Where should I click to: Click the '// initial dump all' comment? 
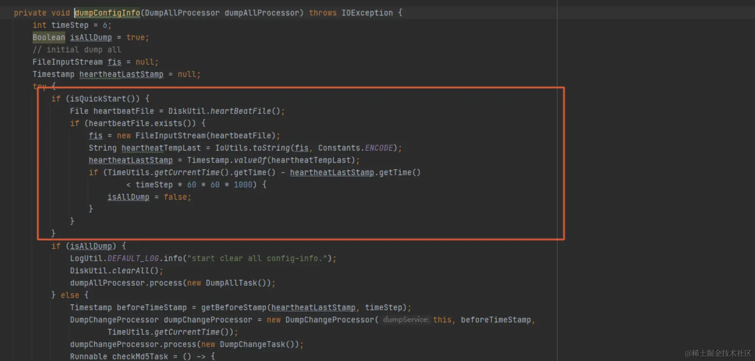(x=77, y=49)
